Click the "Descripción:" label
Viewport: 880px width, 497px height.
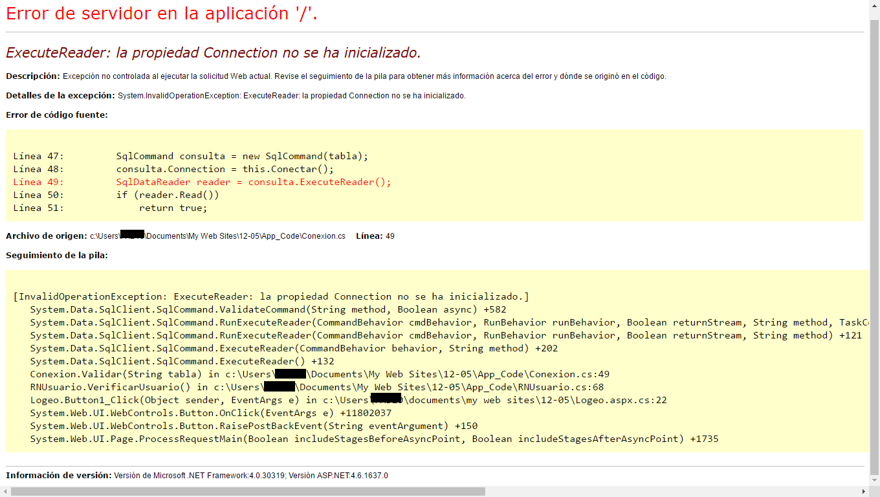[x=33, y=76]
